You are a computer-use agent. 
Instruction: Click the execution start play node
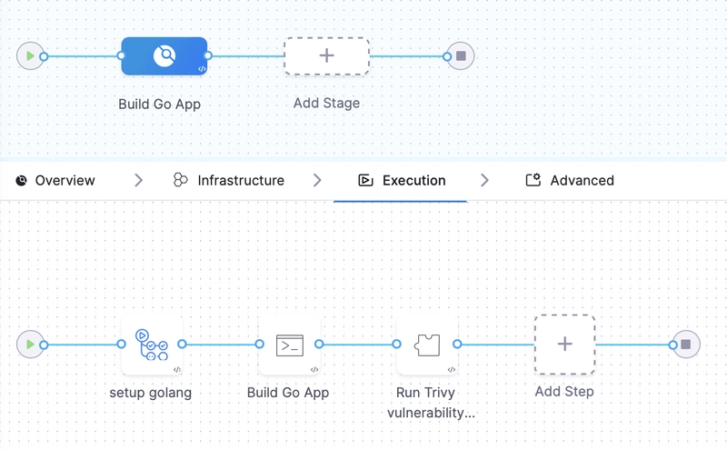tap(30, 345)
